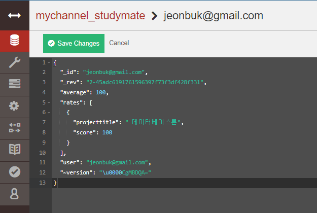Open the Databases section in sidebar
Image resolution: width=317 pixels, height=213 pixels.
pos(14,40)
